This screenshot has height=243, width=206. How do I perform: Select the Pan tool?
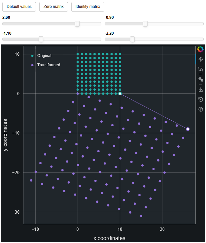(x=200, y=59)
